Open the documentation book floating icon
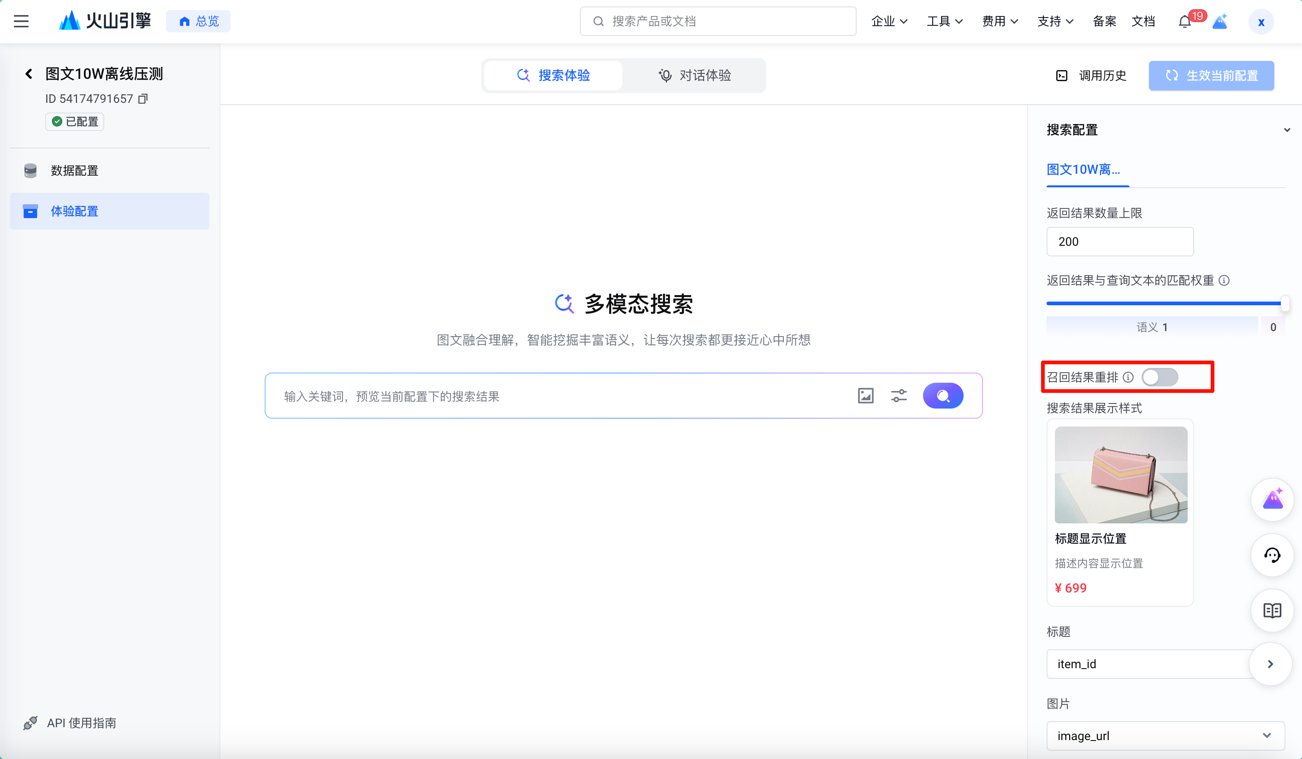 tap(1272, 611)
